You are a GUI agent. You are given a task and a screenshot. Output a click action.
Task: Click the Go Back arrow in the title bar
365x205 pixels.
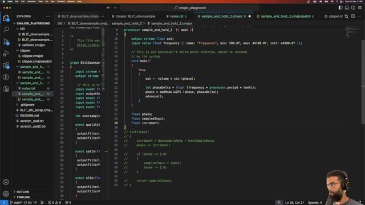[108, 7]
